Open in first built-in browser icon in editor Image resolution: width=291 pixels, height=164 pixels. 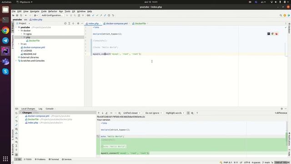coord(269,34)
